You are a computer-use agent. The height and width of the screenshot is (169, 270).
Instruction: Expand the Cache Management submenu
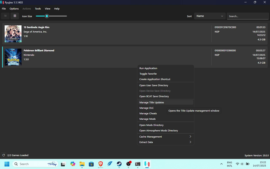[x=166, y=137]
